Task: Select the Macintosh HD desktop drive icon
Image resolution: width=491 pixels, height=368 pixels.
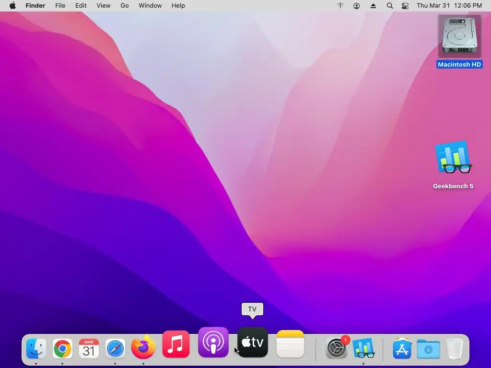Action: 459,36
